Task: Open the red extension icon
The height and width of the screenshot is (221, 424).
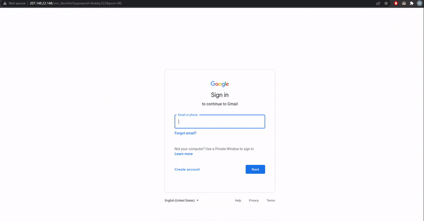Action: tap(396, 3)
